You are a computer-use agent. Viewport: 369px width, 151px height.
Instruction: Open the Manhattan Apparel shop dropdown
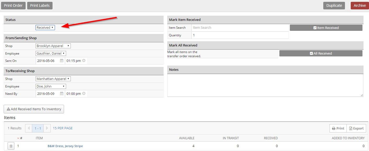[53, 79]
